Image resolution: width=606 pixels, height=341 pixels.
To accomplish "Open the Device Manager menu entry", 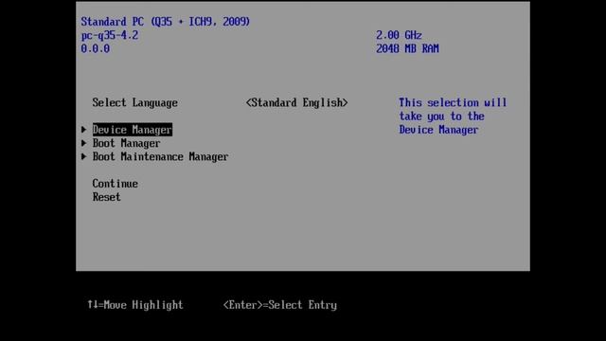I will pos(133,130).
